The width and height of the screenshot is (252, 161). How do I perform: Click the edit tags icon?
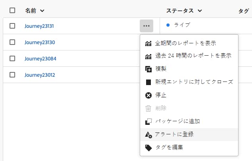(148, 147)
